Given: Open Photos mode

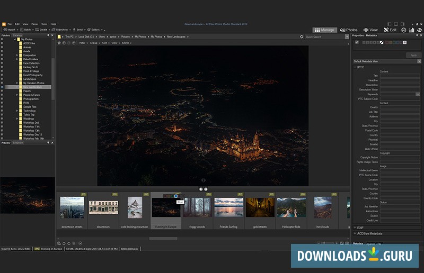Looking at the screenshot, I should click(349, 30).
